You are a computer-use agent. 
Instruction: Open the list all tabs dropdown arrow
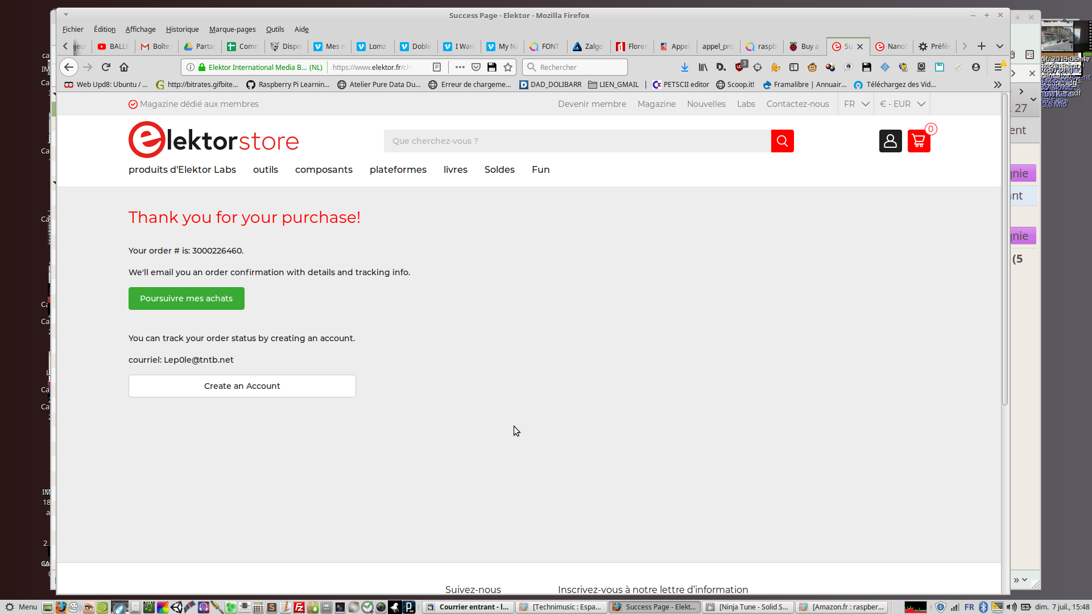click(999, 46)
